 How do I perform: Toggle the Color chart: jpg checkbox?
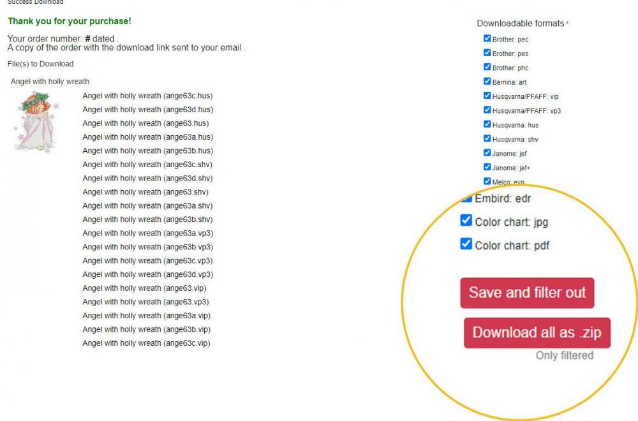tap(466, 220)
